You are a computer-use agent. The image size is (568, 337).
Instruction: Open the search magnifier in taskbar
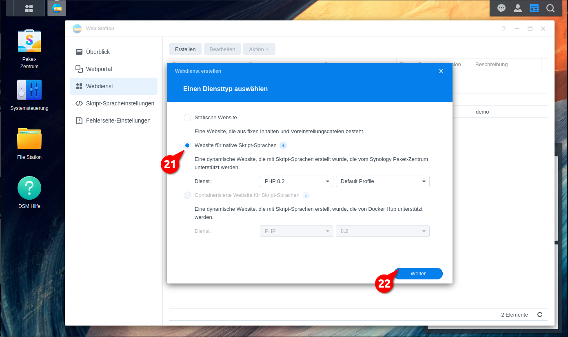pyautogui.click(x=550, y=8)
